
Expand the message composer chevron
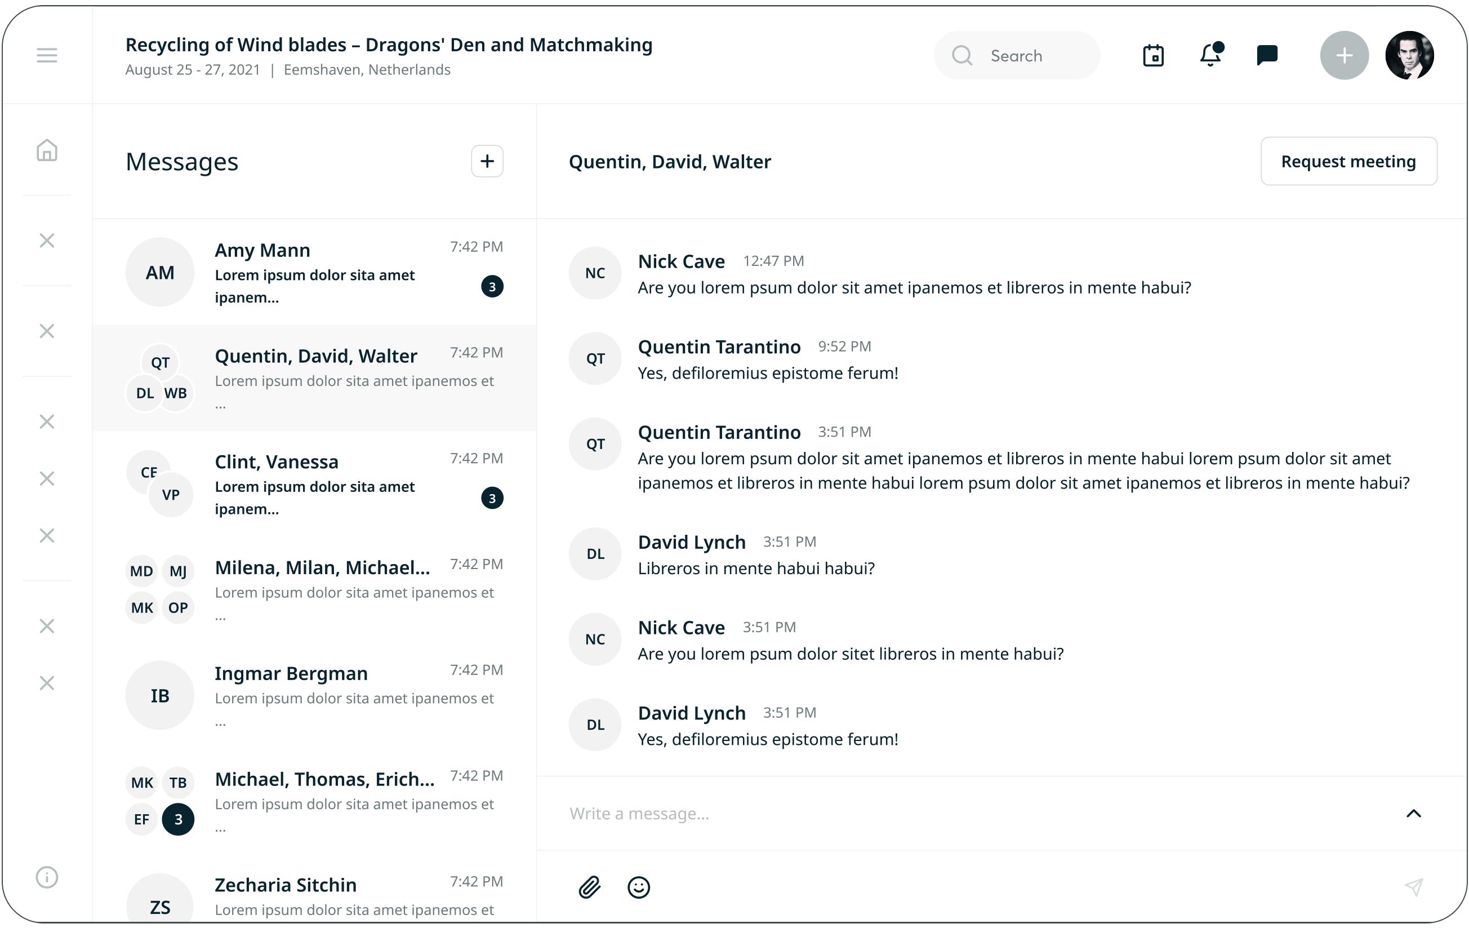1413,813
